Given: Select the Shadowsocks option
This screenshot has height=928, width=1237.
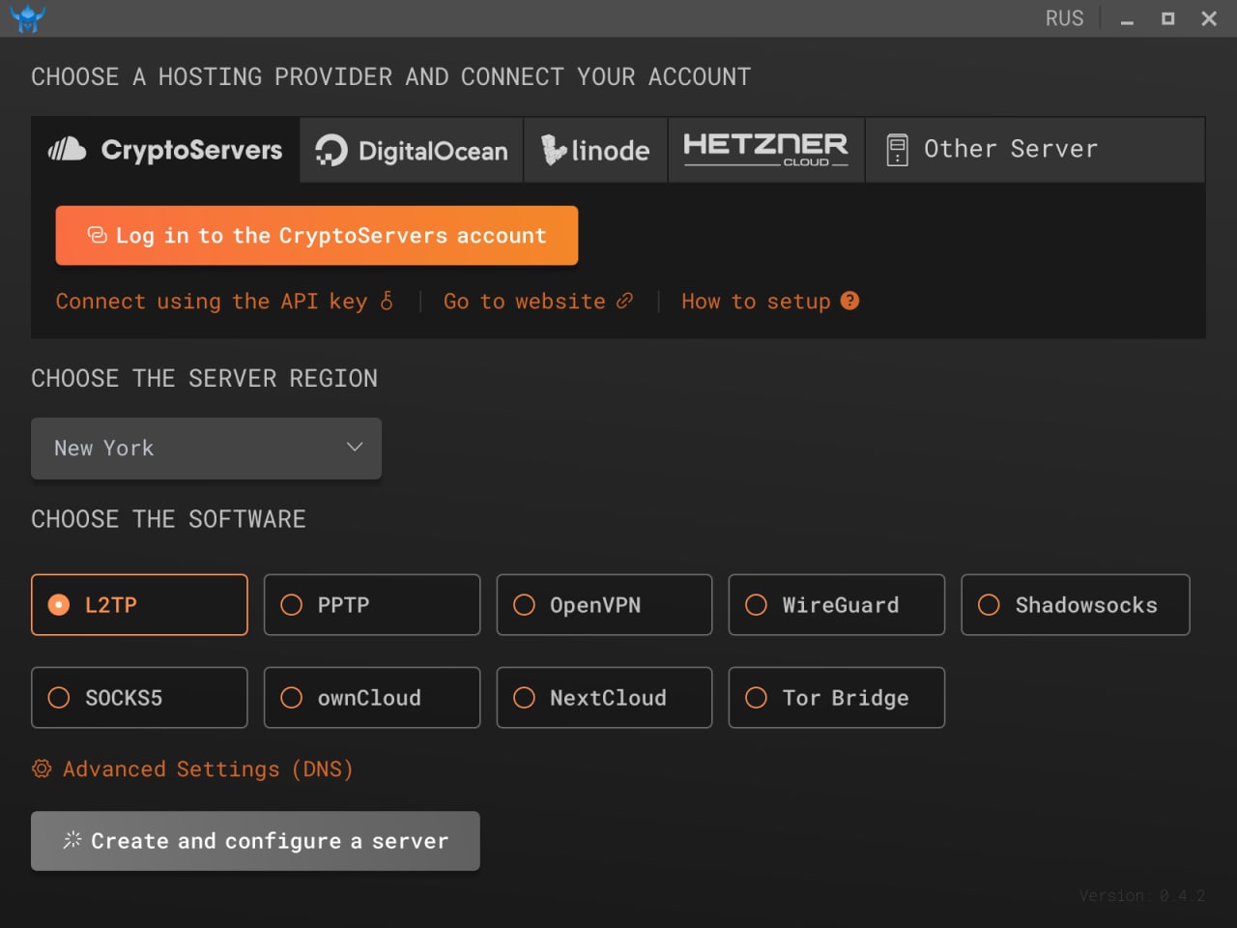Looking at the screenshot, I should click(x=1076, y=605).
